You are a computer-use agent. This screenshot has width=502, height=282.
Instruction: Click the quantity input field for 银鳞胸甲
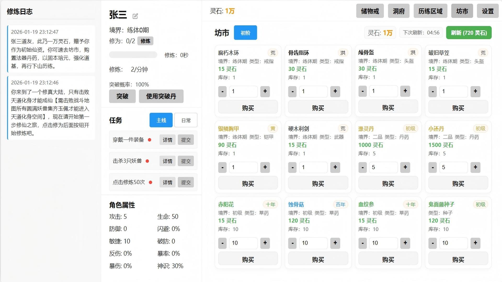click(x=243, y=167)
